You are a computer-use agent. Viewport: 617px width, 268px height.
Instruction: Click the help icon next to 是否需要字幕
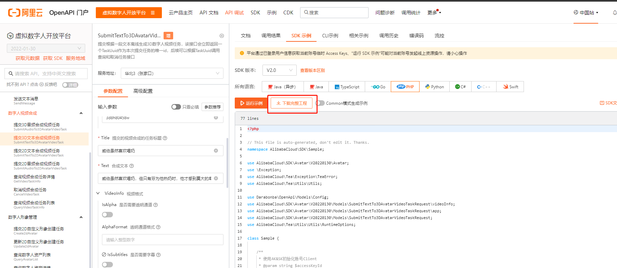click(x=158, y=255)
